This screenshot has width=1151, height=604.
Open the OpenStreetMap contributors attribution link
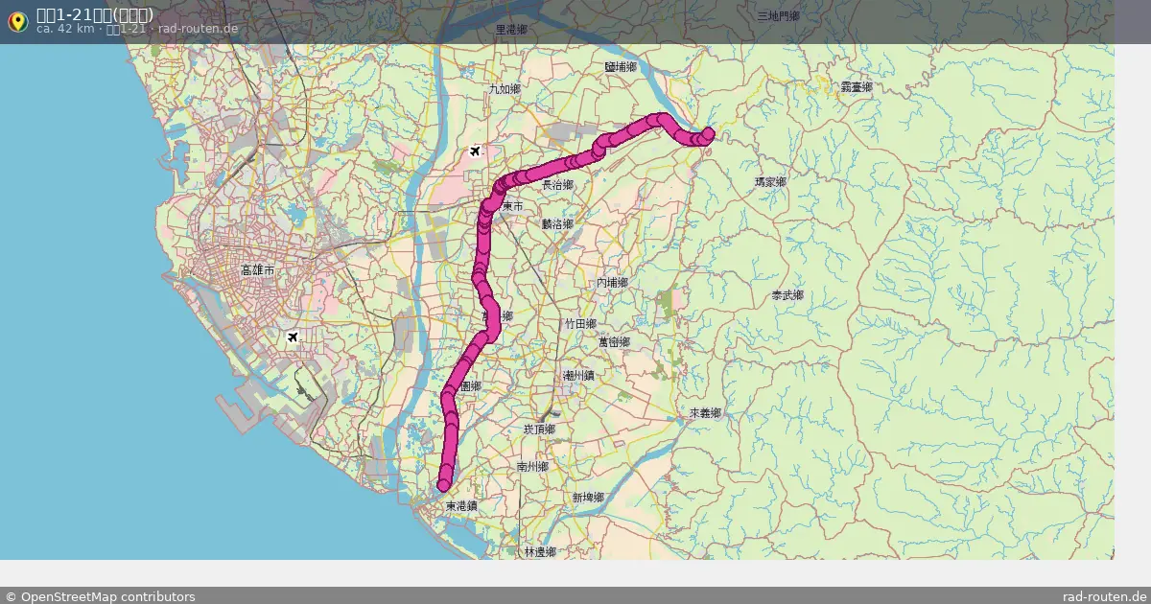click(x=100, y=596)
